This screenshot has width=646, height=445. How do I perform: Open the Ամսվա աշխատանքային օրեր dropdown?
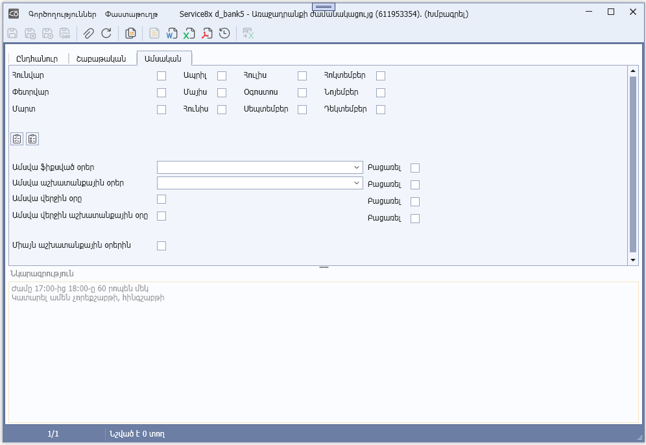coord(357,183)
